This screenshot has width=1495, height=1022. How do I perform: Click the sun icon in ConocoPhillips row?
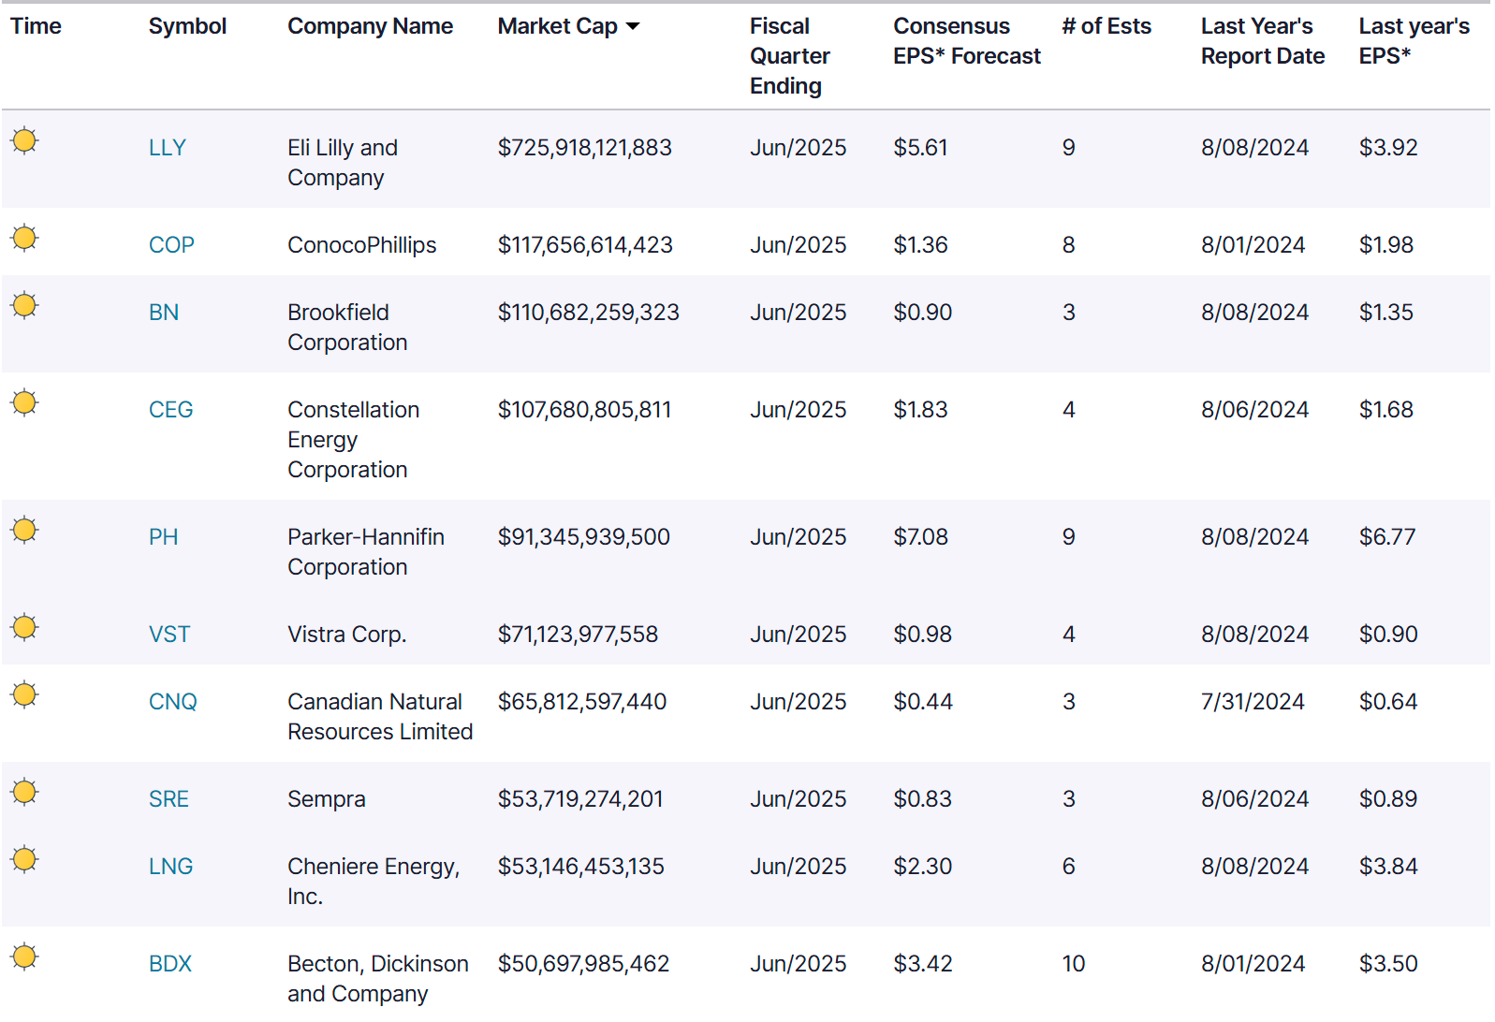pyautogui.click(x=25, y=239)
